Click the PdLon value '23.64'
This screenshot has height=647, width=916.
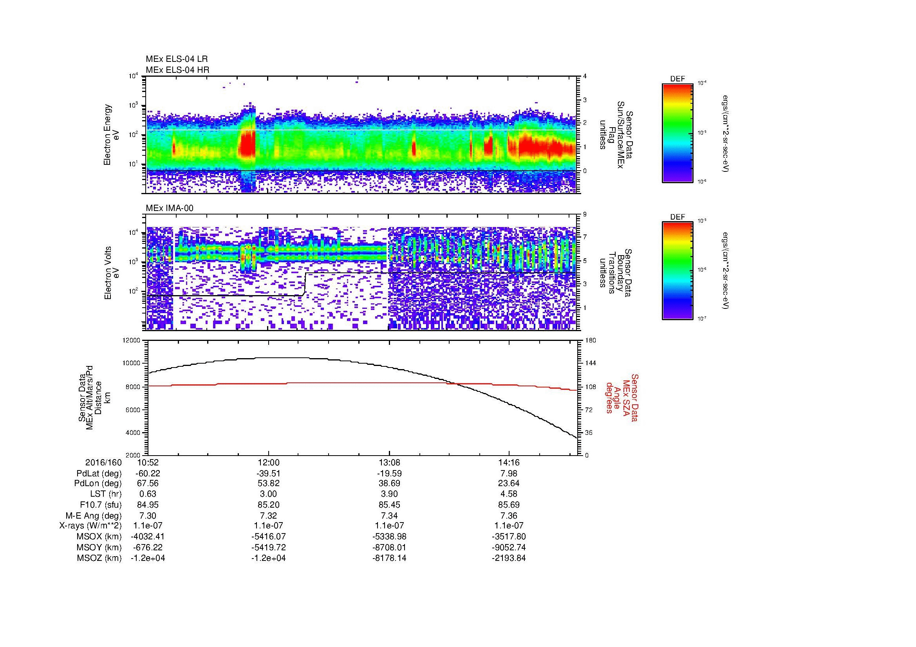pos(509,483)
